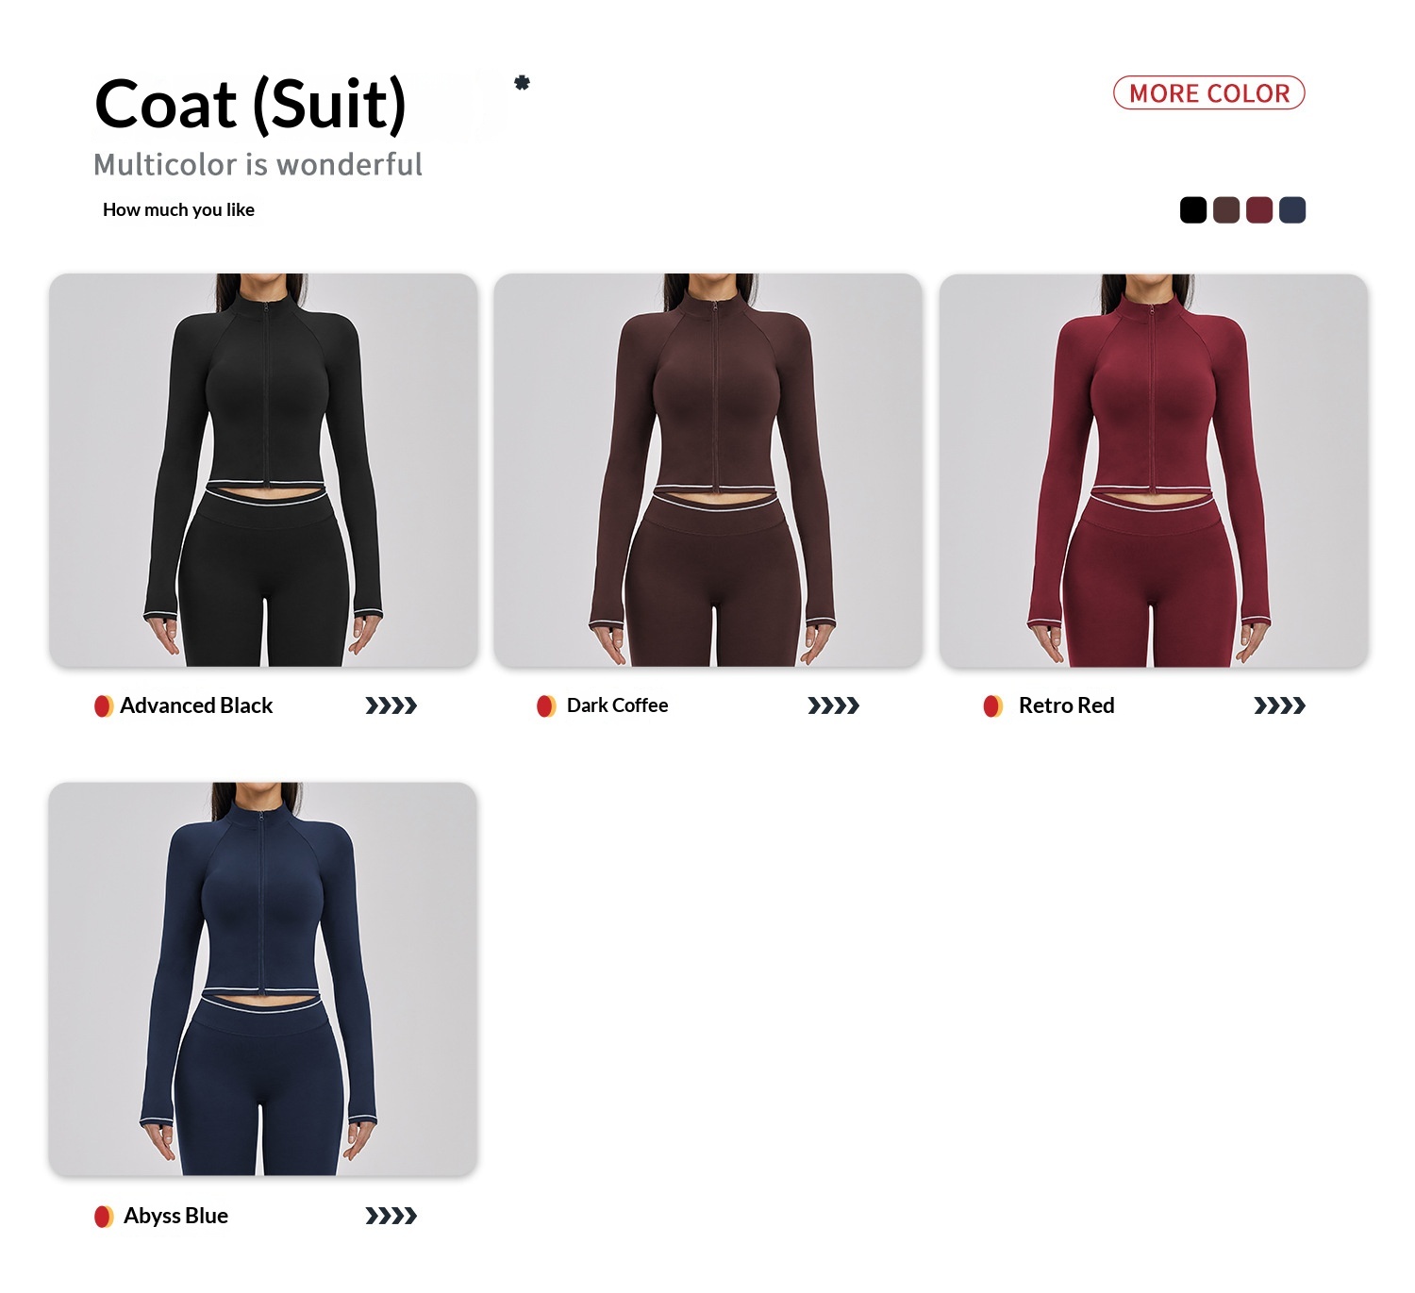Click the red dot beside Abyss Blue
The image size is (1415, 1293).
pyautogui.click(x=104, y=1217)
